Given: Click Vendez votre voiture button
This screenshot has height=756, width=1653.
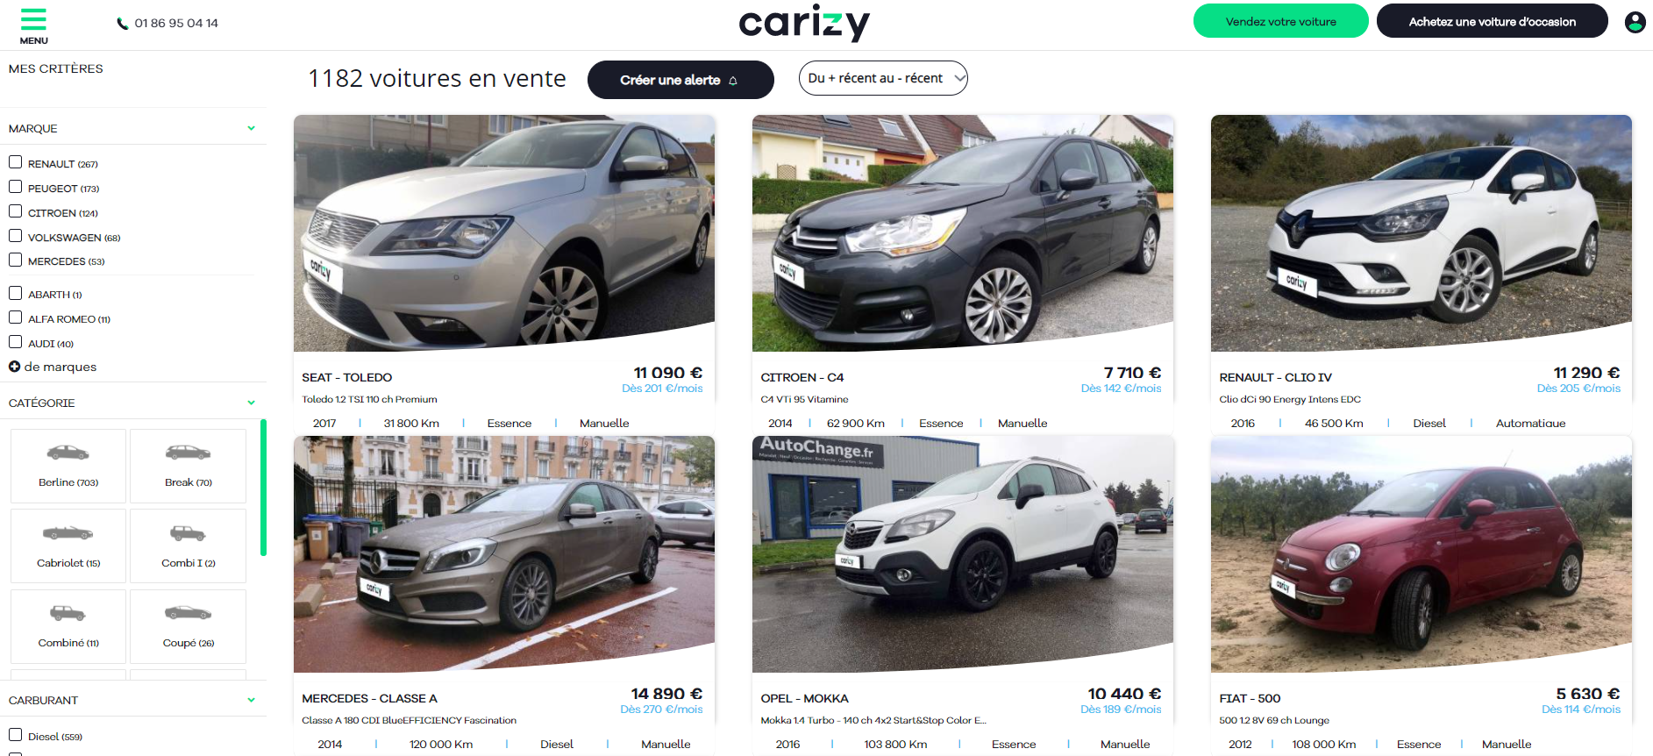Looking at the screenshot, I should [x=1280, y=21].
